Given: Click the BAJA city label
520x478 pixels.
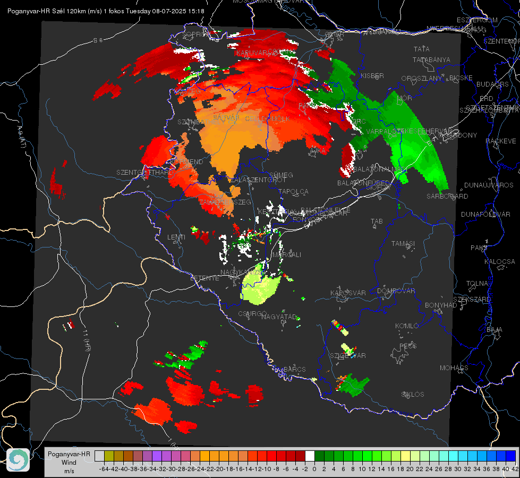Looking at the screenshot, I should click(x=495, y=329).
